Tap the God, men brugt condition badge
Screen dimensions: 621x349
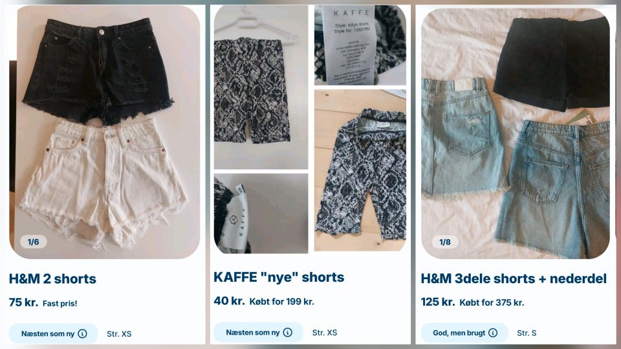[464, 333]
